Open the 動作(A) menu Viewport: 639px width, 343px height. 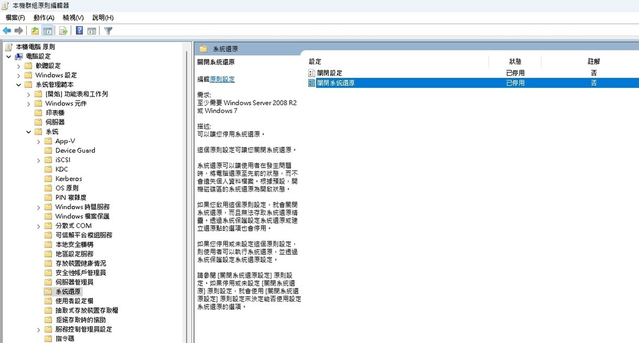click(x=44, y=17)
